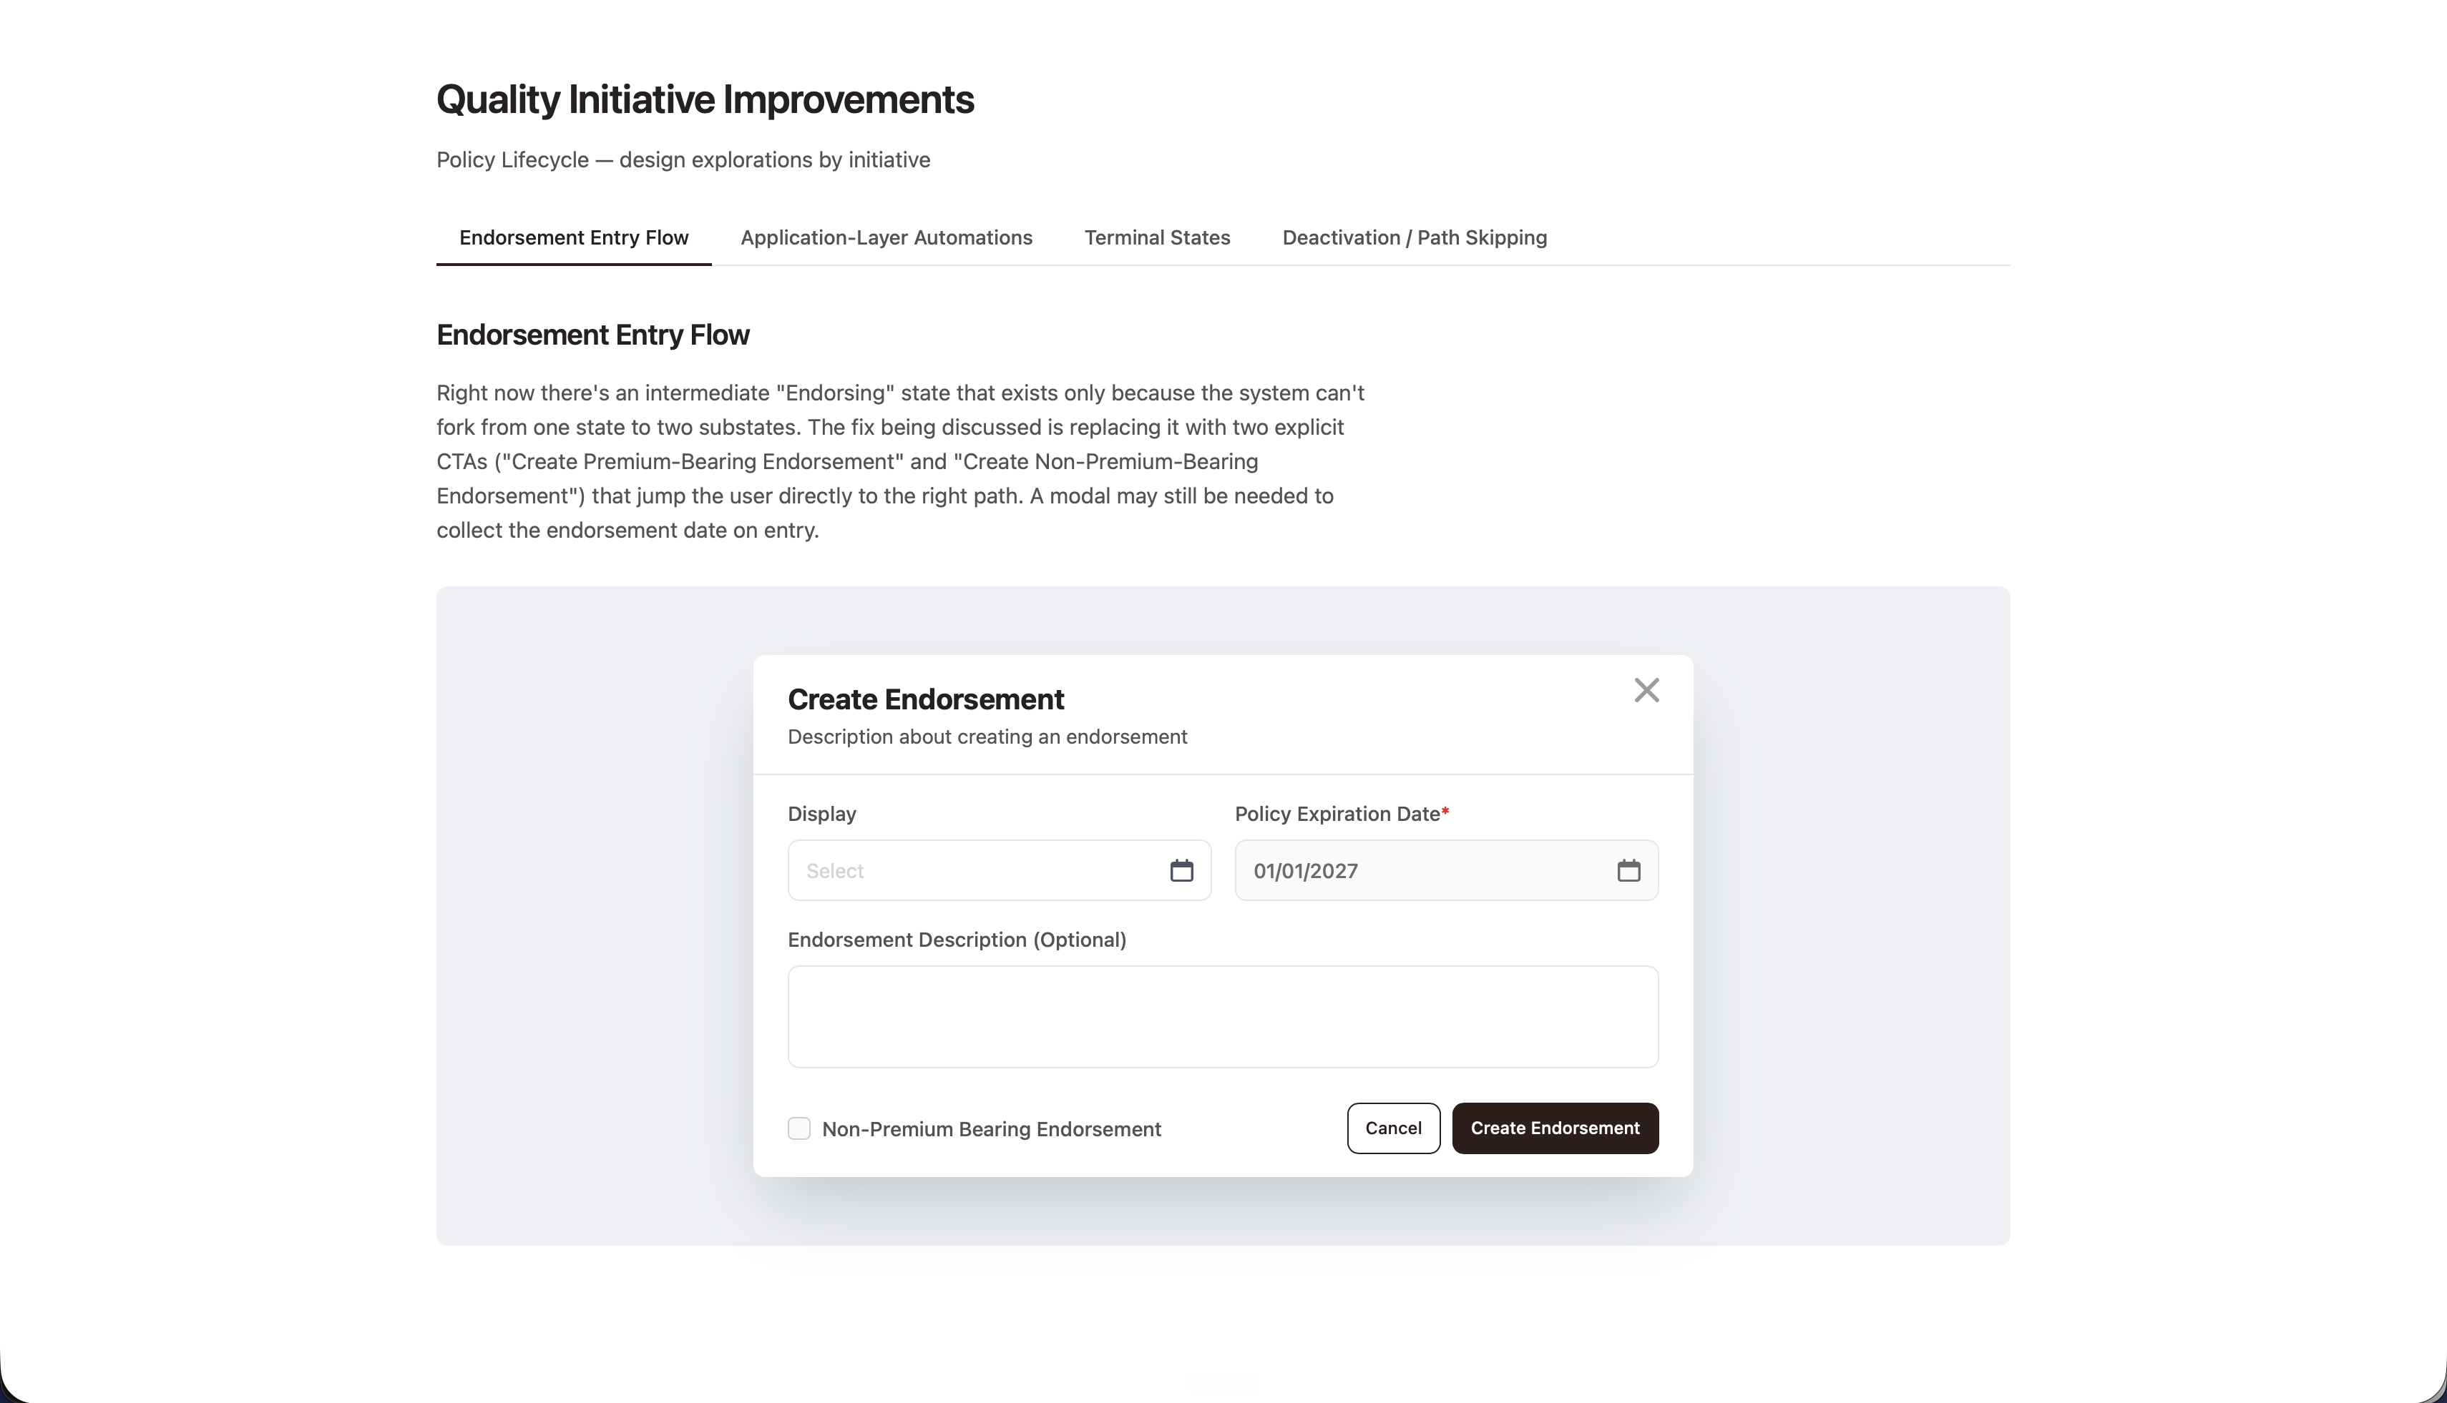Check the Non-Premium Bearing Endorsement checkbox
The image size is (2447, 1403).
[x=799, y=1128]
